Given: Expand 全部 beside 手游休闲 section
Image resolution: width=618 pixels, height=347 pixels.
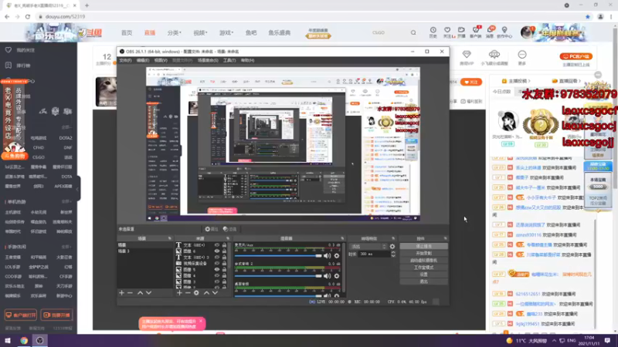Looking at the screenshot, I should [x=66, y=247].
